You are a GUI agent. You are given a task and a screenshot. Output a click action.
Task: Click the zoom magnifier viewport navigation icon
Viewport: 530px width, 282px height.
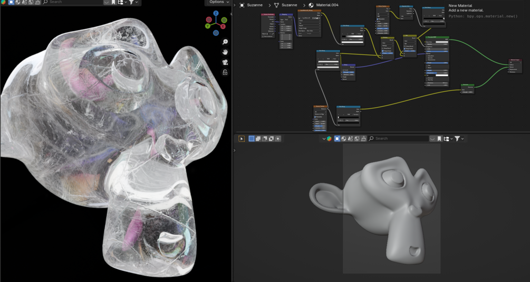pos(225,42)
